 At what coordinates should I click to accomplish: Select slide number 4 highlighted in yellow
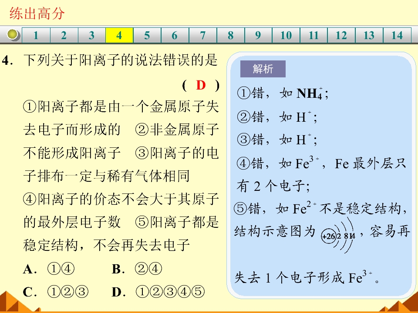[x=119, y=35]
